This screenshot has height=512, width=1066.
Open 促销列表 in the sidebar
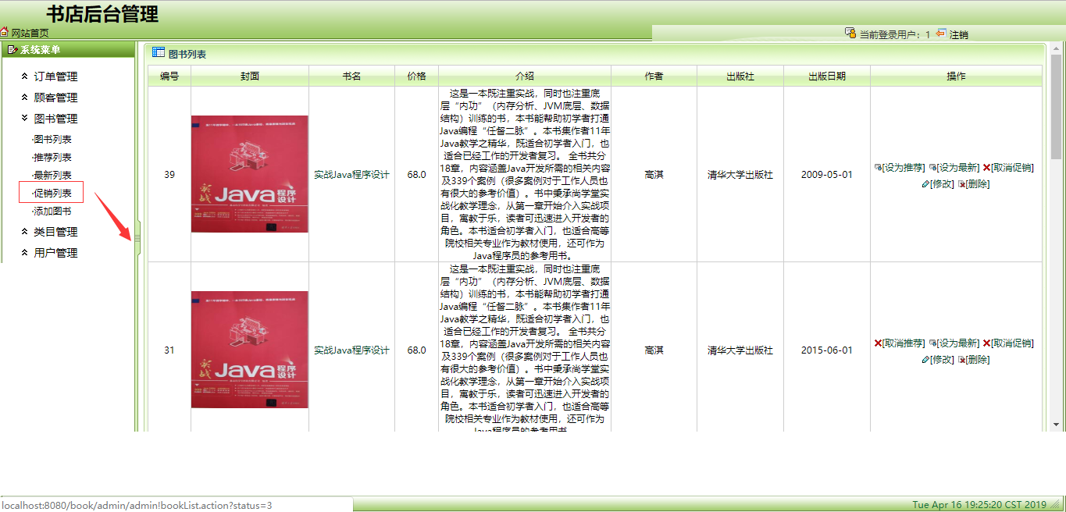click(x=52, y=193)
